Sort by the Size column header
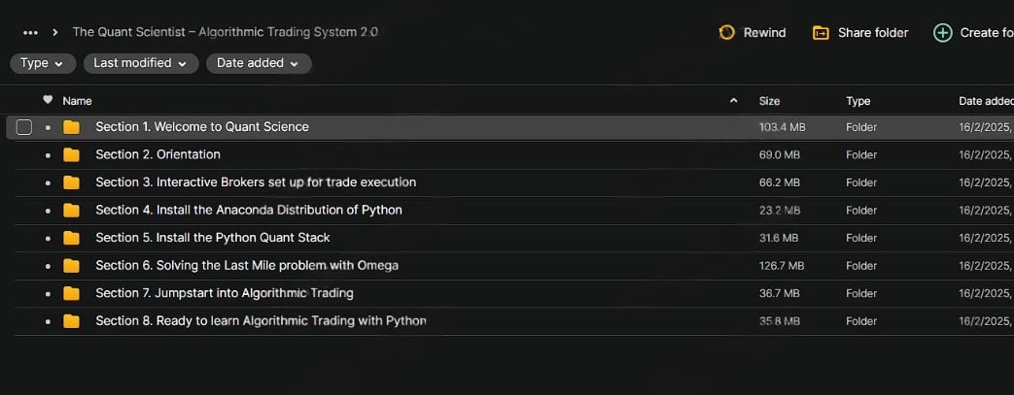1014x395 pixels. [769, 101]
